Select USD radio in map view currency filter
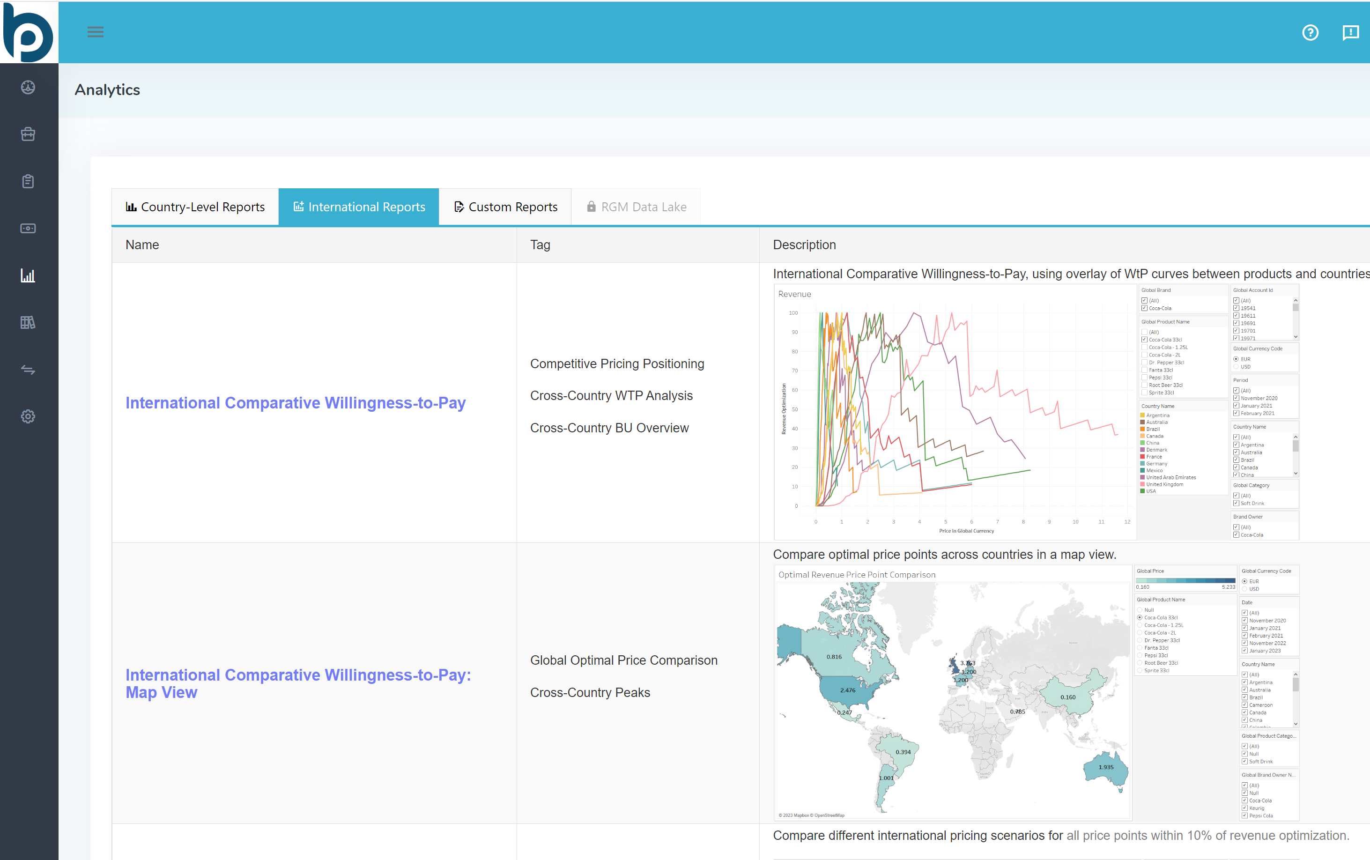1370x860 pixels. tap(1244, 589)
